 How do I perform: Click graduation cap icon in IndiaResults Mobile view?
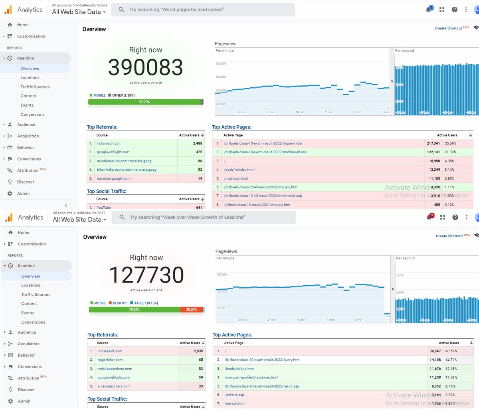[476, 28]
